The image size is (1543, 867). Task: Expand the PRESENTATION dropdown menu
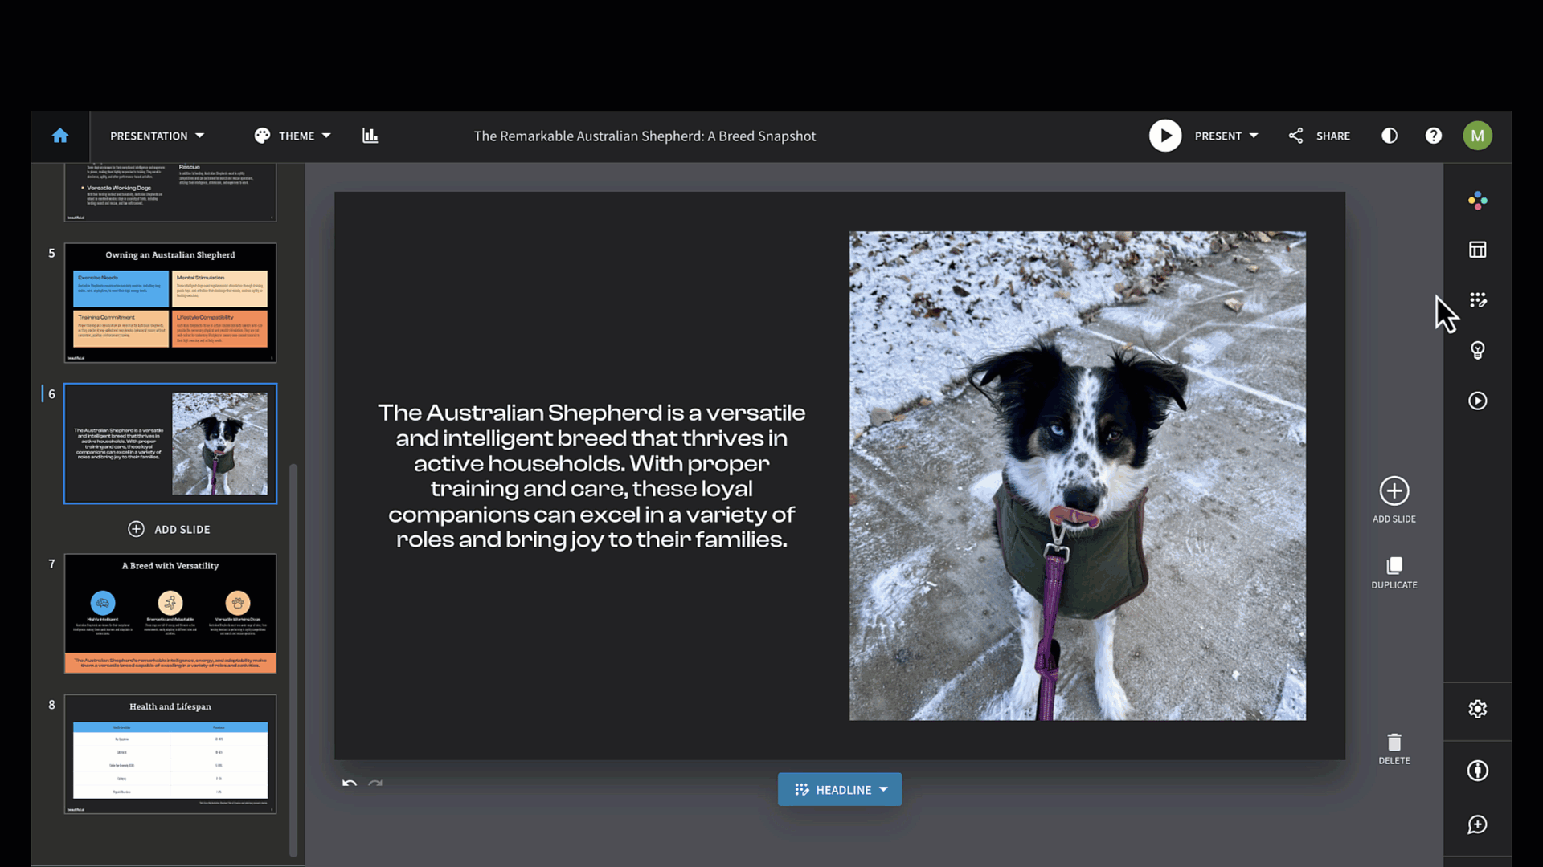click(157, 136)
